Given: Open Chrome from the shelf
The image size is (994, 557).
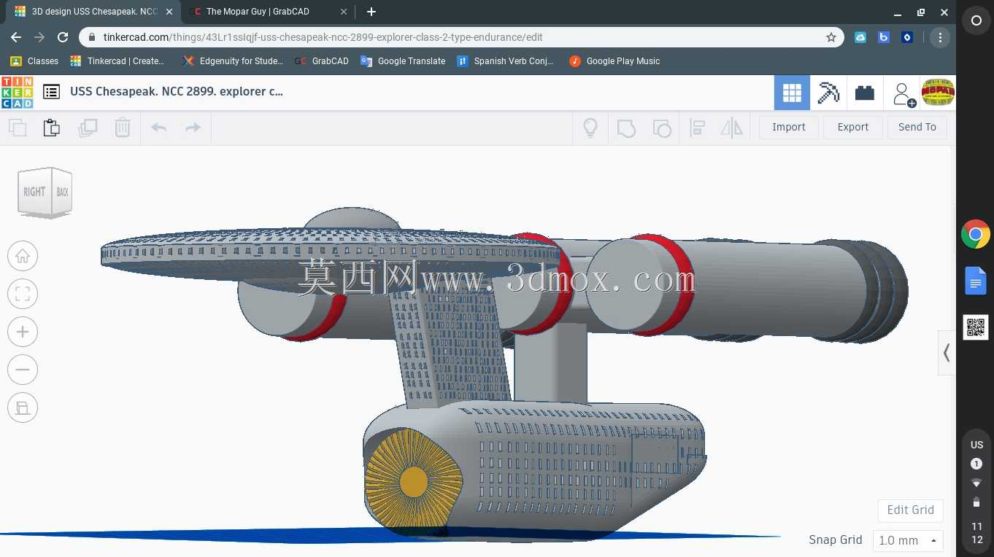Looking at the screenshot, I should (x=976, y=235).
